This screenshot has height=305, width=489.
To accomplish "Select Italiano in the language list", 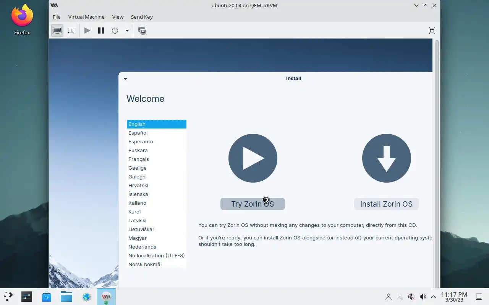I will click(157, 203).
